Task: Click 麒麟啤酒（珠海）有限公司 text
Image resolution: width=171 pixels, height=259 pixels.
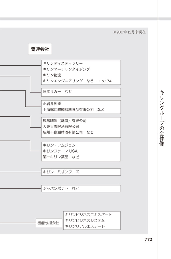Action: coord(65,121)
